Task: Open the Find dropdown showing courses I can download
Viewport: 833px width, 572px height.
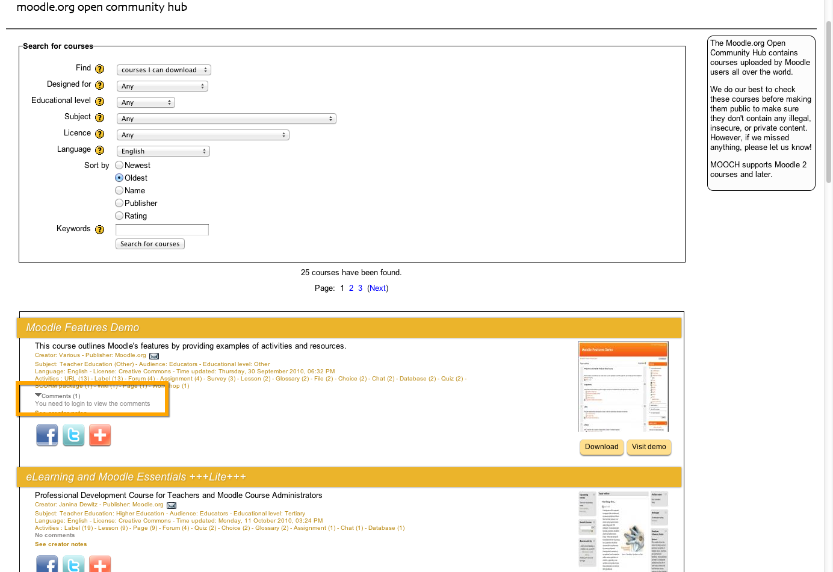Action: point(164,70)
